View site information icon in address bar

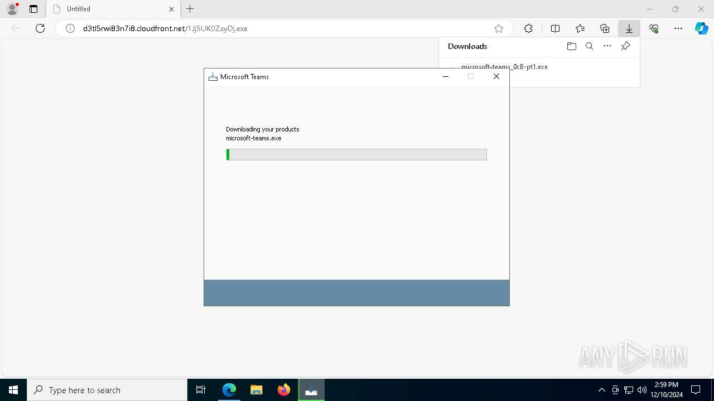(70, 28)
